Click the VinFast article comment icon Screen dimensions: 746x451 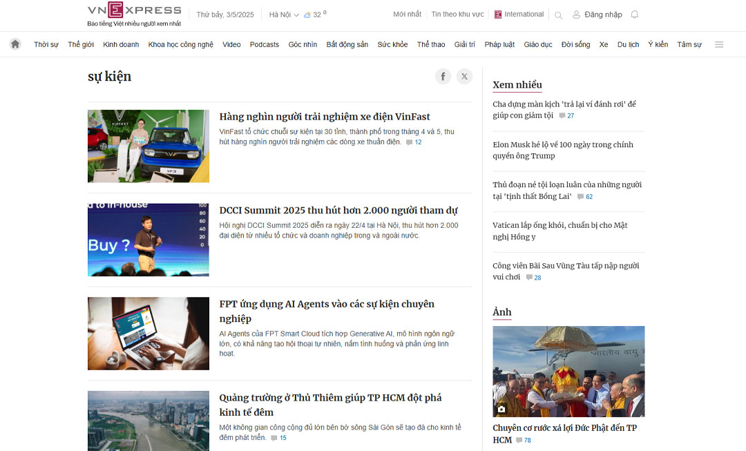coord(410,142)
